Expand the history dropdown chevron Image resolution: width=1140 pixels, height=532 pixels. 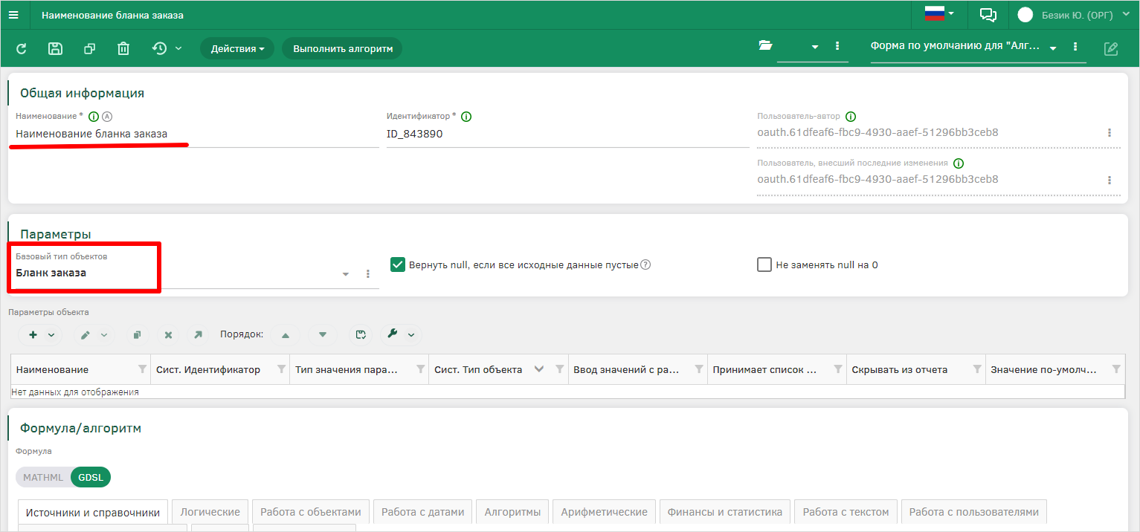(178, 48)
